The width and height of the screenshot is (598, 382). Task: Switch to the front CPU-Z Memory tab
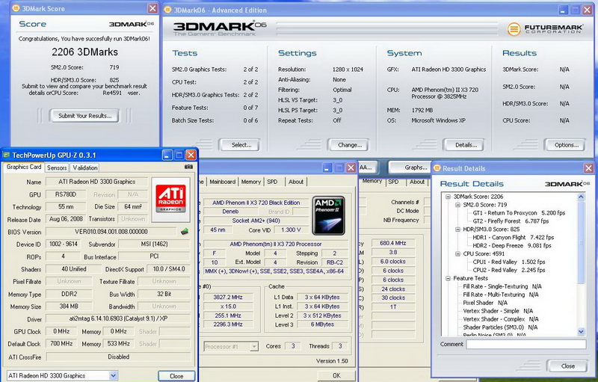pos(250,182)
